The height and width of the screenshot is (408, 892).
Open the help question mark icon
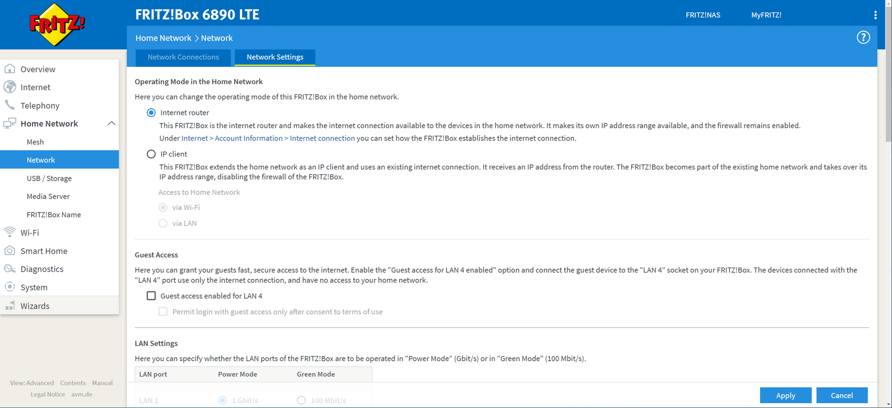coord(863,38)
